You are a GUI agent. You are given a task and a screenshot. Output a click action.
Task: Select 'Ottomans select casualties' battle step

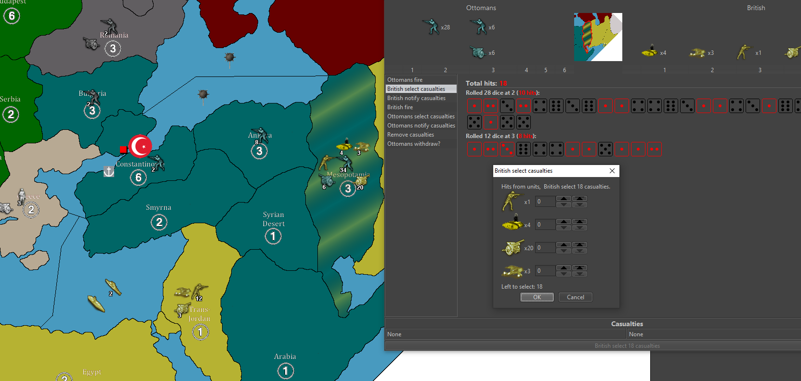pyautogui.click(x=421, y=116)
